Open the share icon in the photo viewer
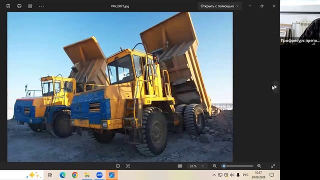This screenshot has width=320, height=180. pos(30,6)
